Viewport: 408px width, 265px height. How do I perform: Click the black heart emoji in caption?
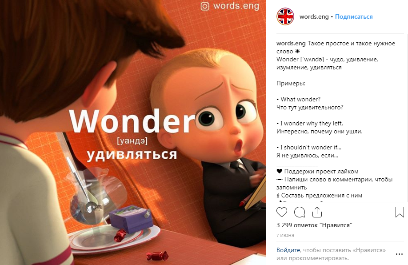pyautogui.click(x=279, y=171)
